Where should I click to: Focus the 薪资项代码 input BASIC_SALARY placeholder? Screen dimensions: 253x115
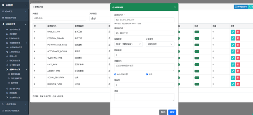[x=144, y=20]
